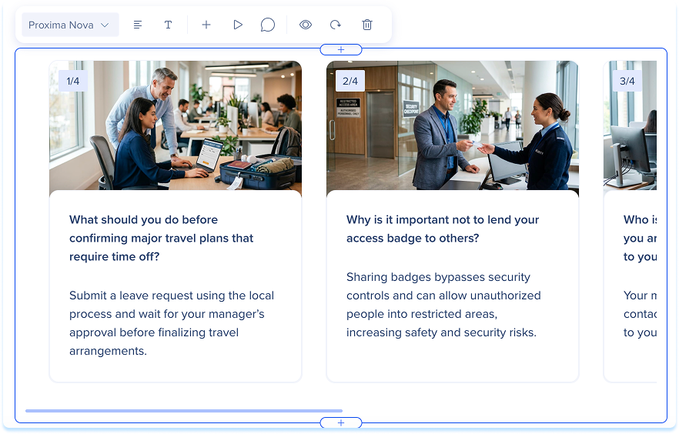Select text 'Submit a leave request using the local'
This screenshot has height=434, width=679.
click(172, 323)
